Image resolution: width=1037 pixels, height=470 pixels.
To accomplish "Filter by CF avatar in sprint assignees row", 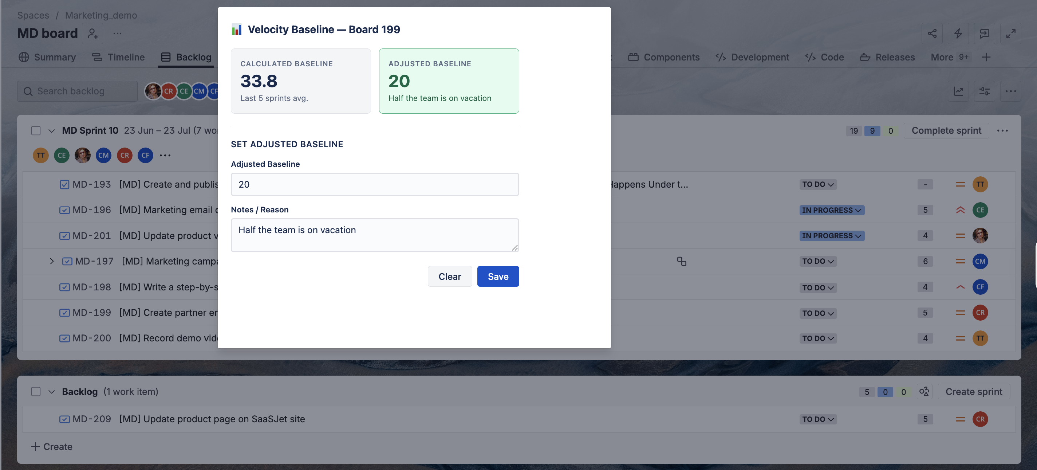I will tap(145, 156).
